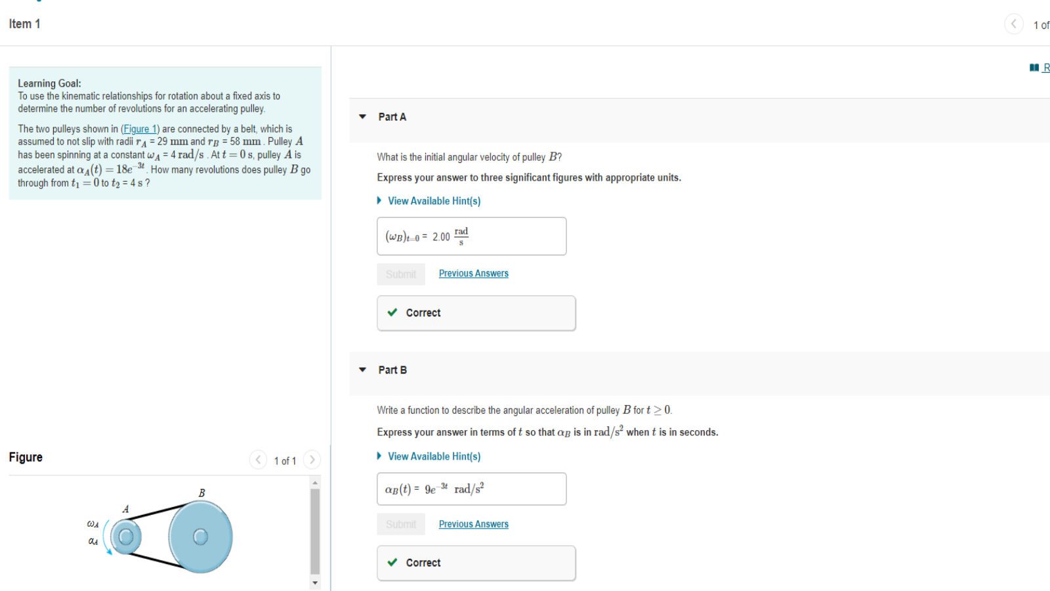Click the αB(t) answer field in Part B
Image resolution: width=1050 pixels, height=591 pixels.
[471, 489]
